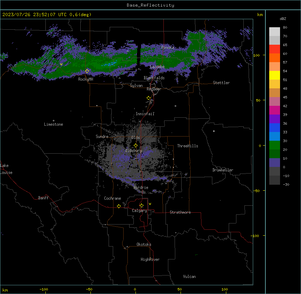Click the Banff label
The image size is (301, 294).
[x=43, y=198]
